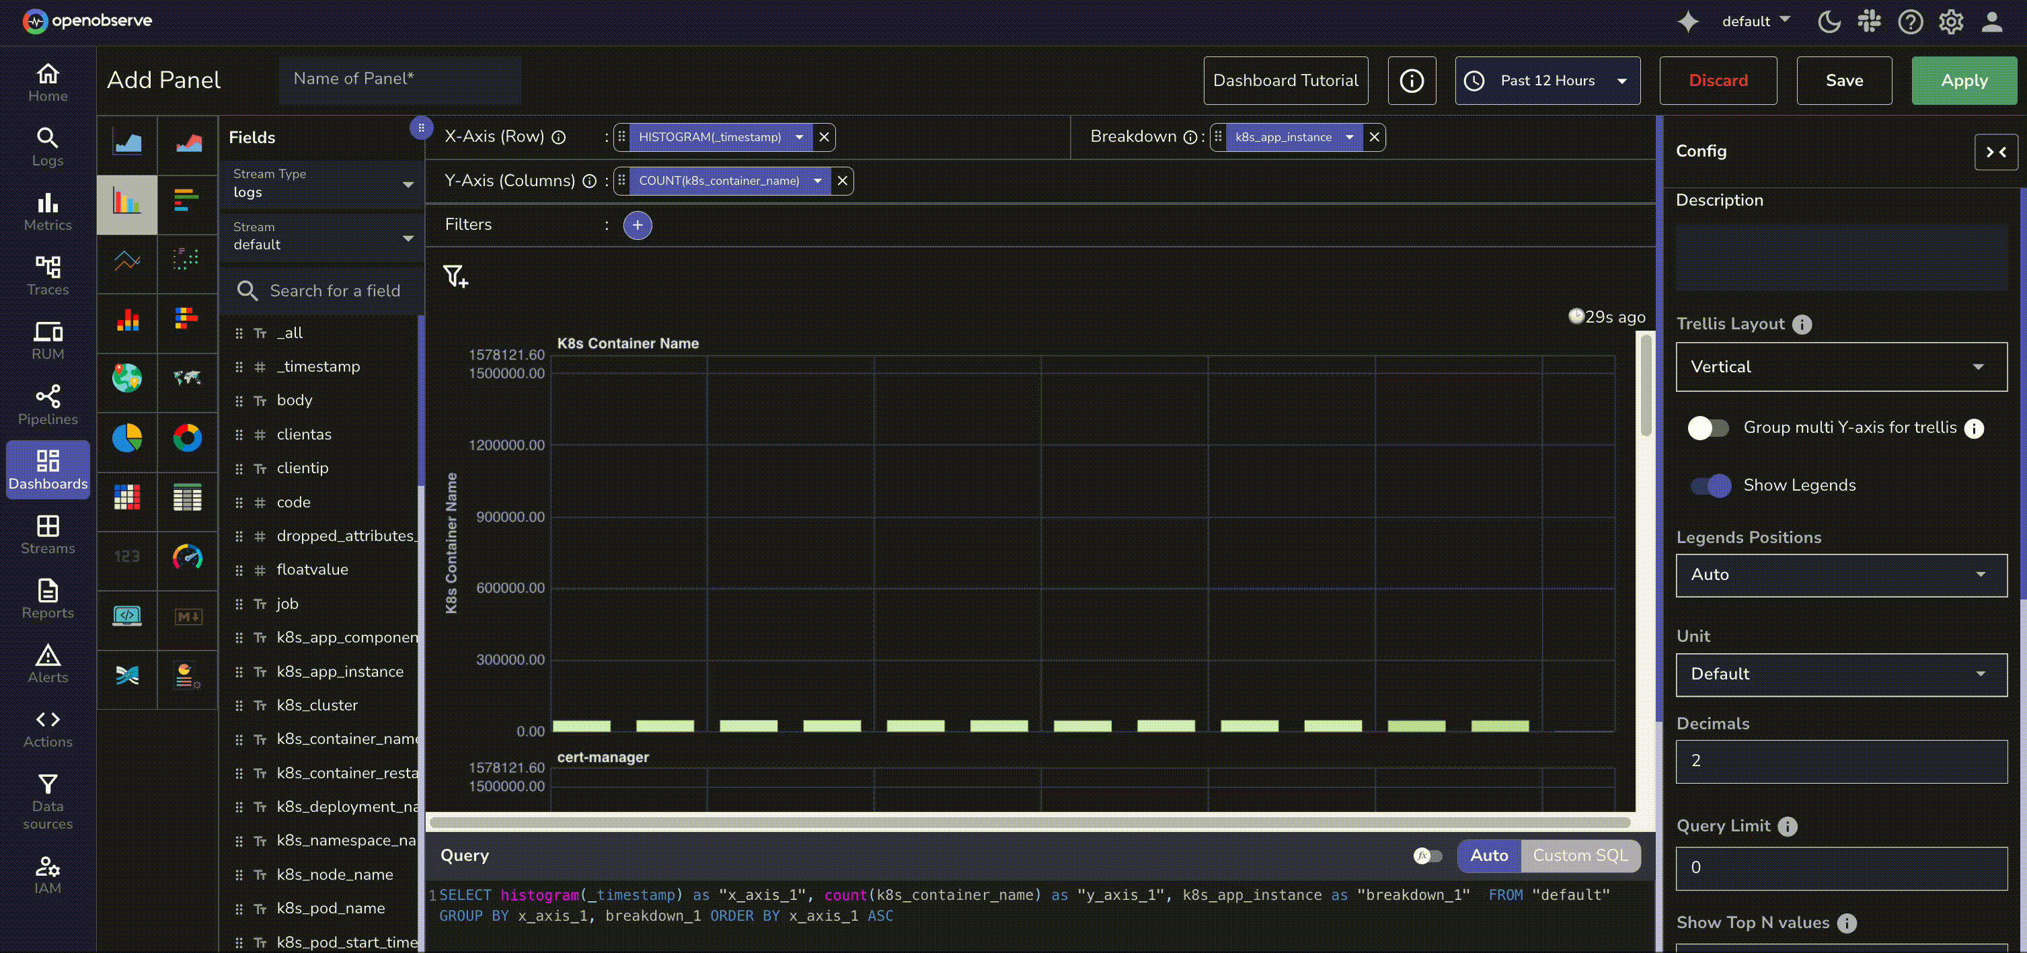
Task: Choose the gauge chart type icon
Action: pyautogui.click(x=187, y=556)
